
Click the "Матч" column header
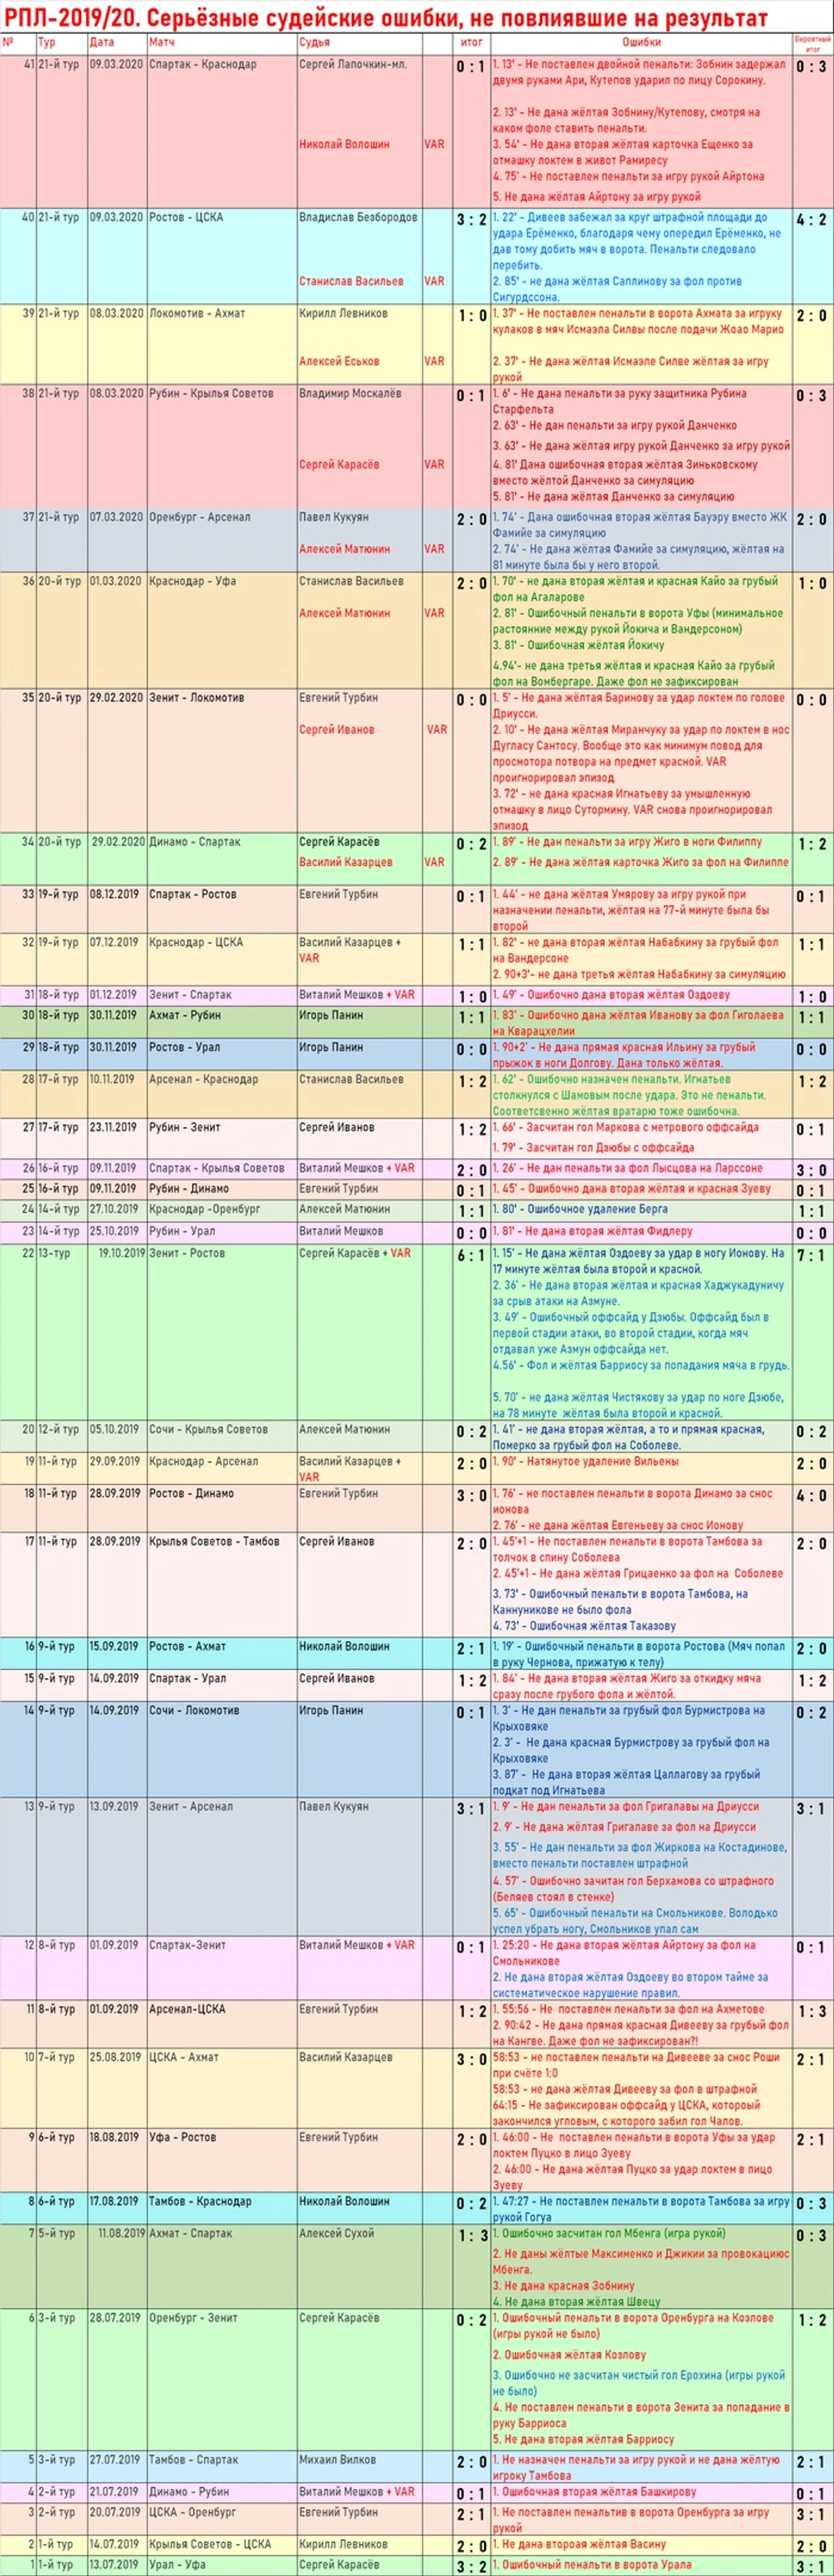161,43
